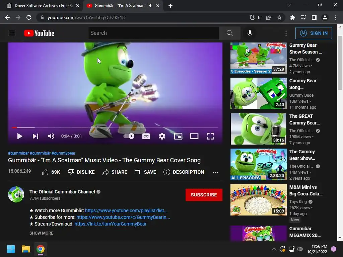Click the #gummybear hashtag
Screen dimensions: 343x257
(63, 153)
